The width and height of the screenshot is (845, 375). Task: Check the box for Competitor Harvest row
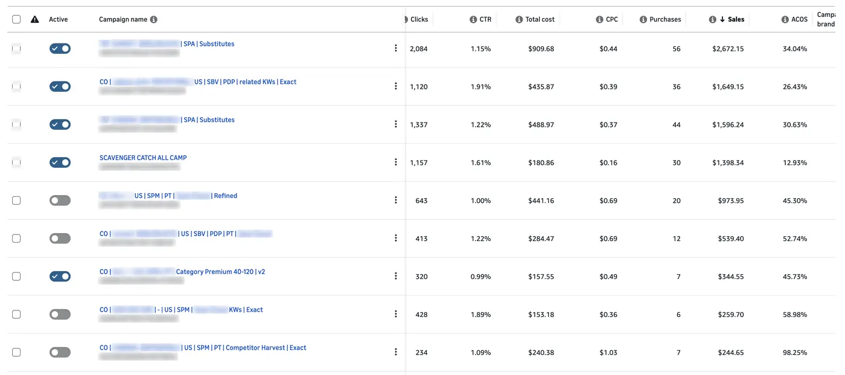click(16, 353)
